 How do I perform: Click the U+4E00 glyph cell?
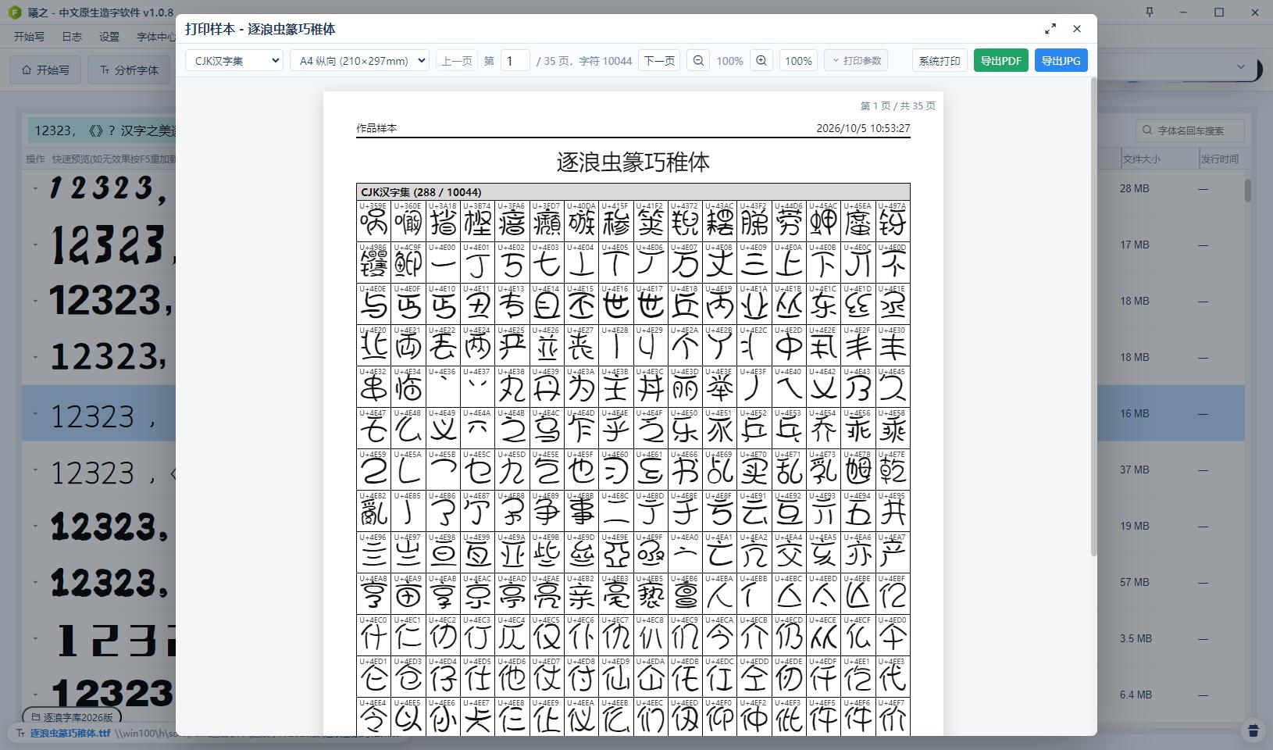point(443,262)
